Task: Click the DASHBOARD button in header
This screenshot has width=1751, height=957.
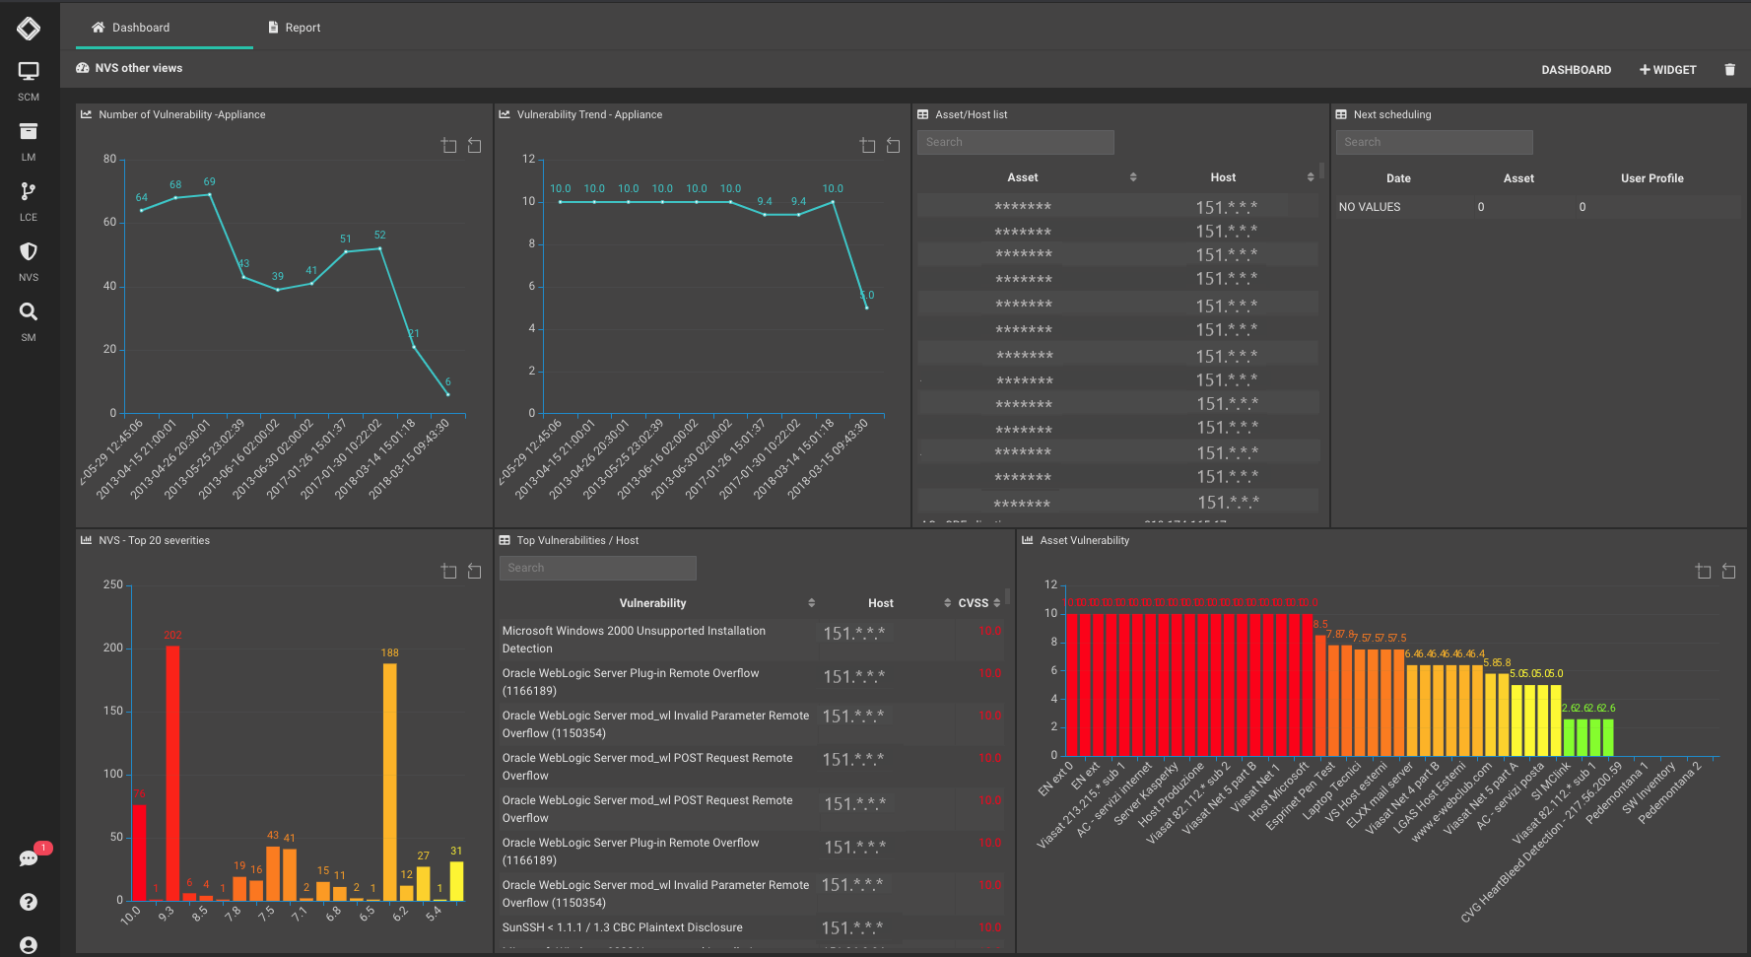Action: 1576,70
